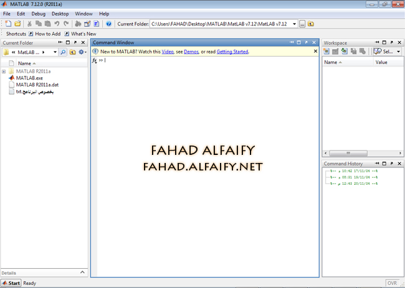Click the Open File folder icon
405x288 pixels.
click(x=17, y=24)
